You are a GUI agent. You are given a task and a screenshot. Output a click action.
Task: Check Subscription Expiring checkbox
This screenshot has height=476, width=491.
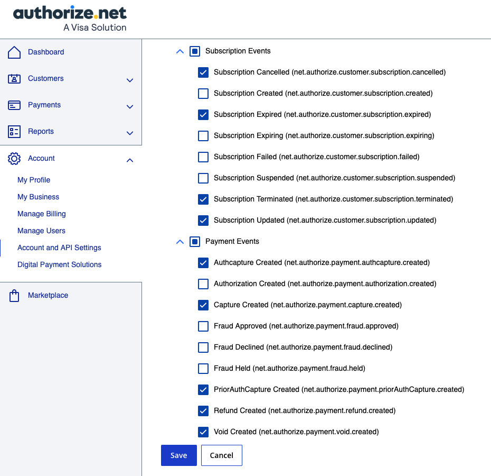(x=203, y=135)
